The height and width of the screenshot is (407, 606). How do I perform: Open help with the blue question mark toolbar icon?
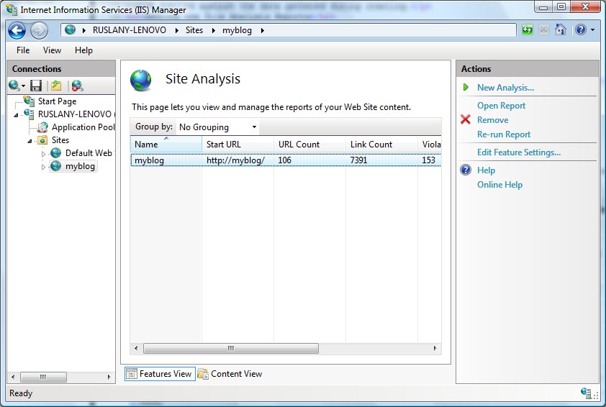point(581,29)
